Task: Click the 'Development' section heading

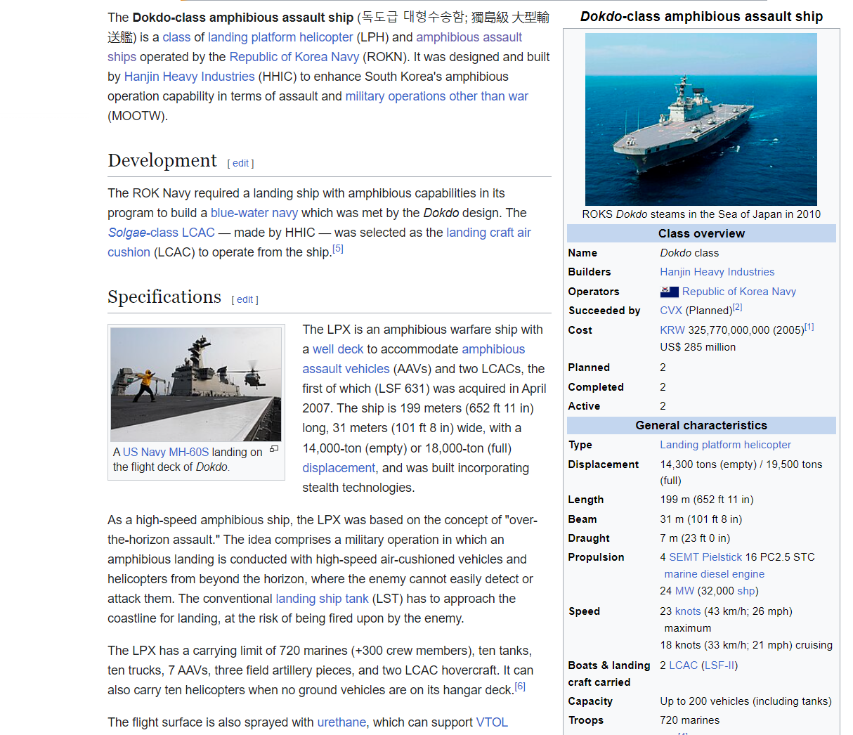Action: click(x=162, y=161)
